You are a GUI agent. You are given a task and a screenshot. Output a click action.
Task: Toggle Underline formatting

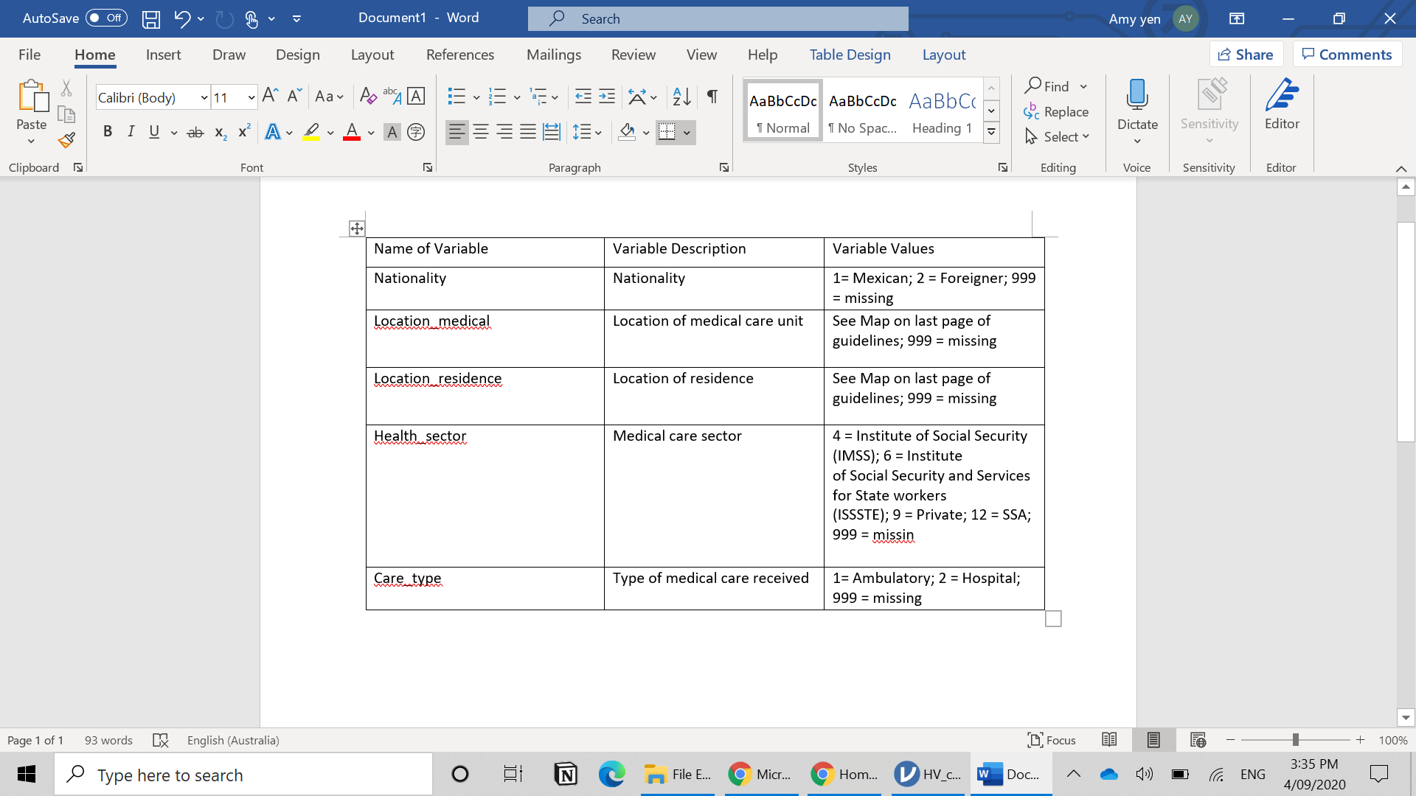tap(154, 133)
